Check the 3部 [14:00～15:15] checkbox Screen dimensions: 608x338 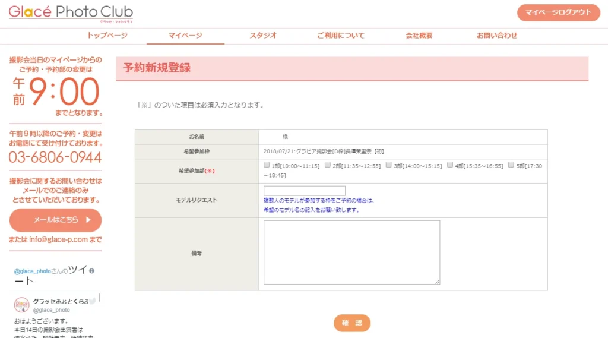(389, 165)
